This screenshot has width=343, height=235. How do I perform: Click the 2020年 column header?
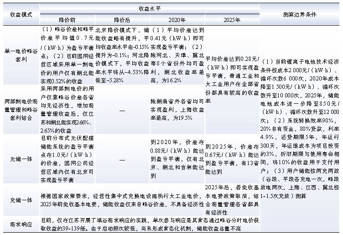tap(177, 20)
